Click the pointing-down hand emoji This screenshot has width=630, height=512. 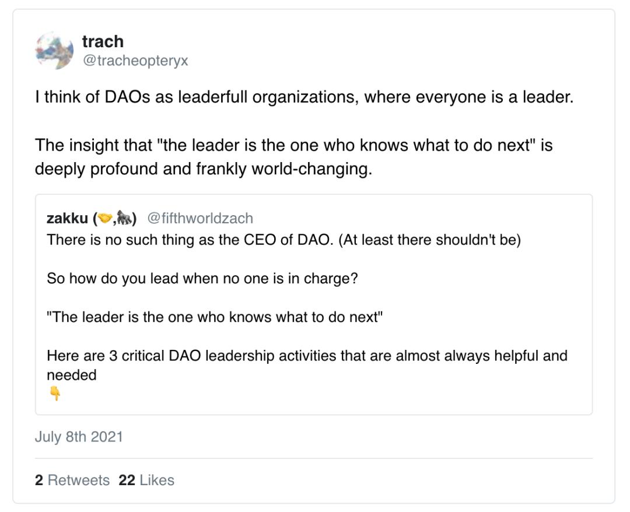coord(55,394)
